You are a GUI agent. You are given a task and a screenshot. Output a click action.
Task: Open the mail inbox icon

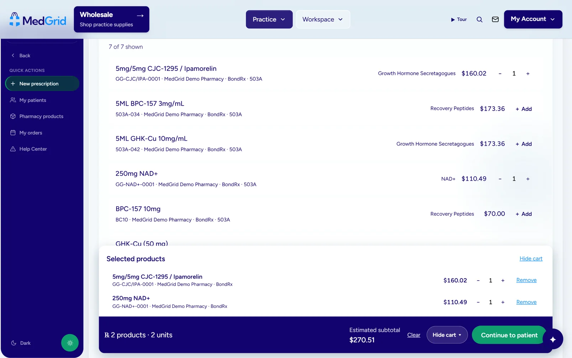[495, 19]
